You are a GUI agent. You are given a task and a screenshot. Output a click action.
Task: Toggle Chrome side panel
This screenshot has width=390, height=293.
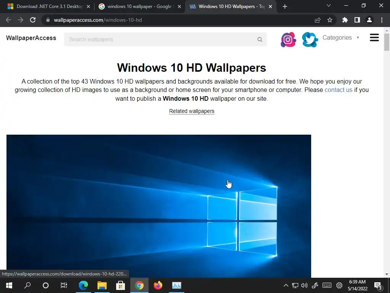[357, 20]
